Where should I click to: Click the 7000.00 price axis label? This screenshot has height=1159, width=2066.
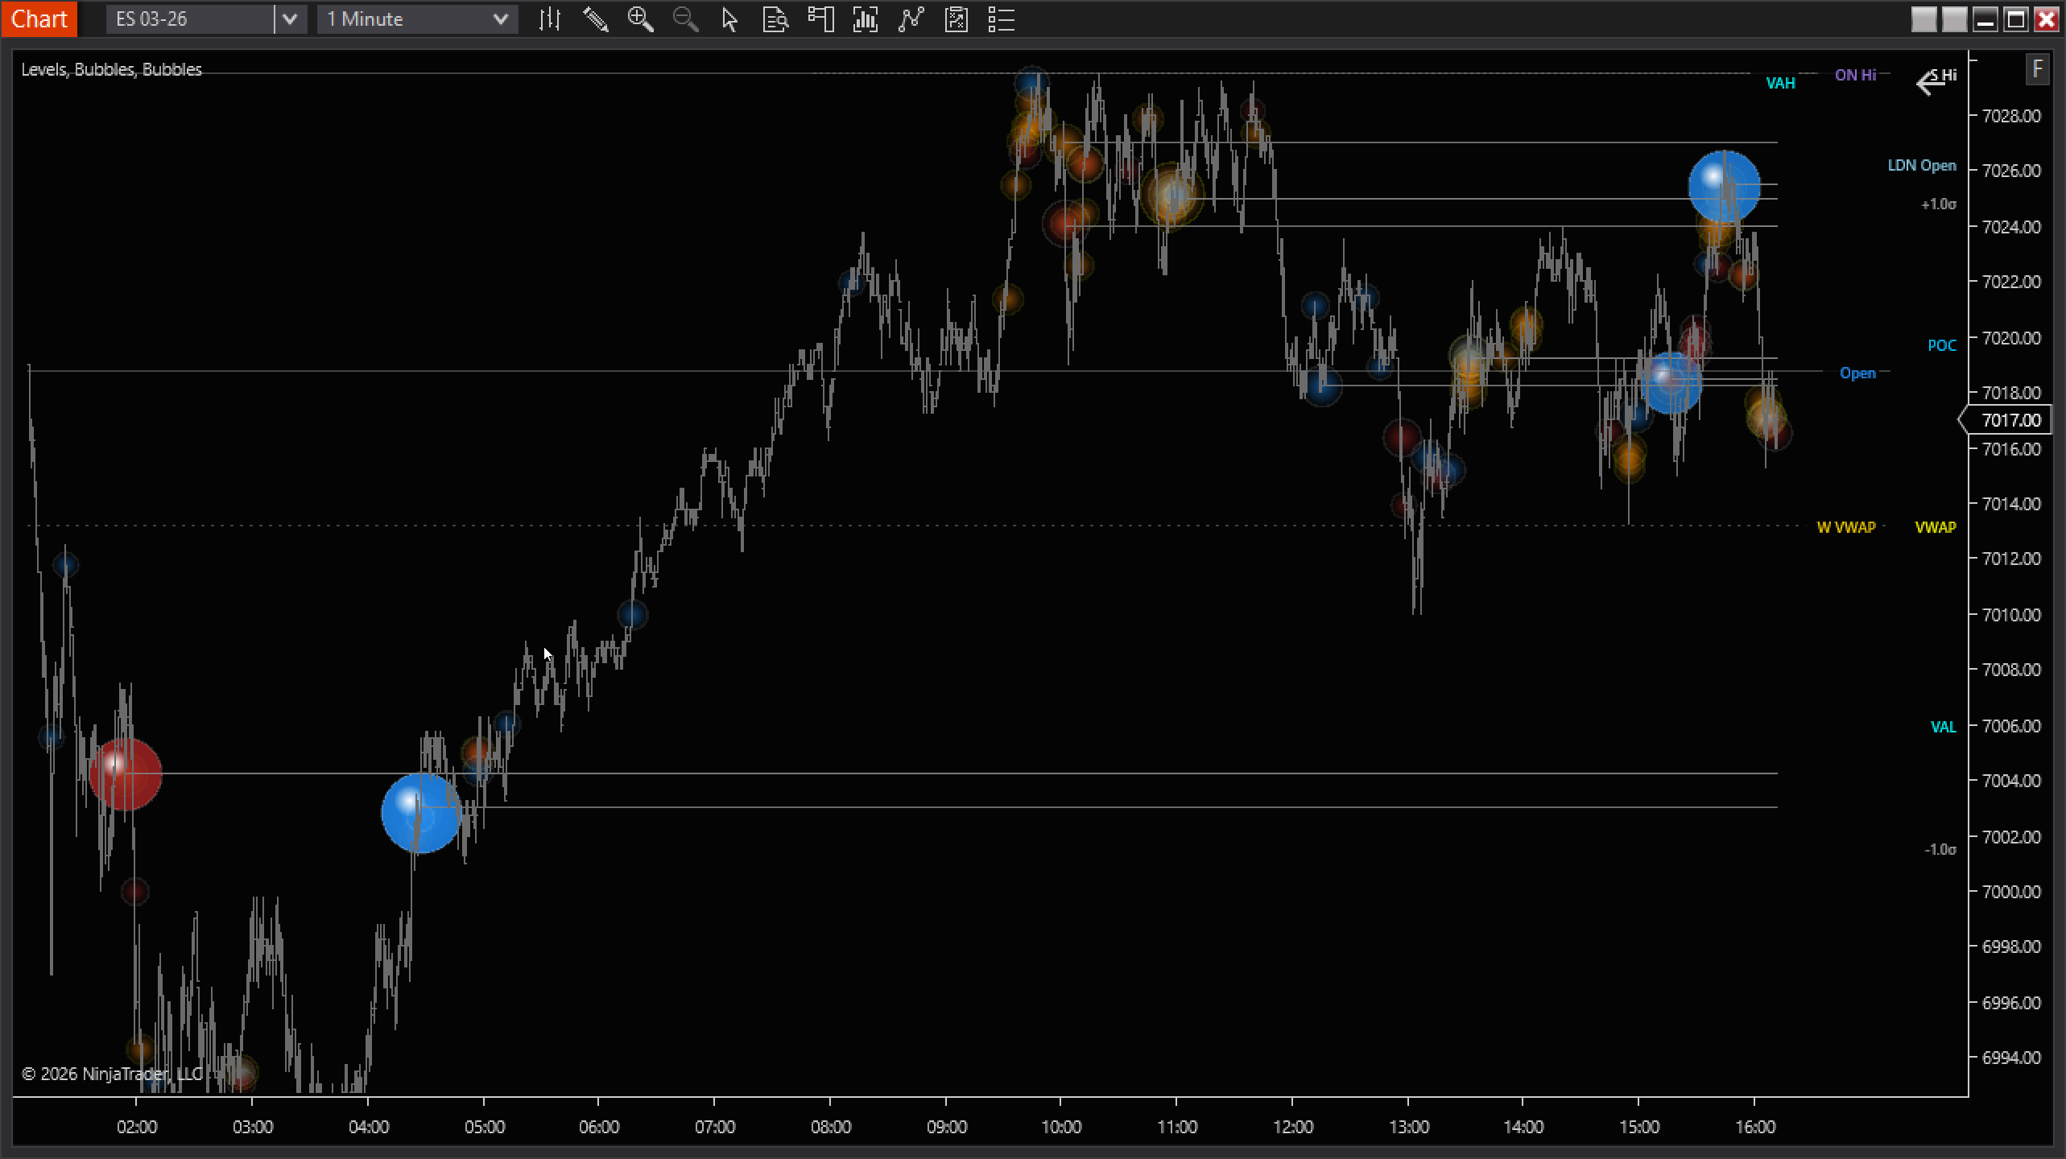pyautogui.click(x=2011, y=892)
